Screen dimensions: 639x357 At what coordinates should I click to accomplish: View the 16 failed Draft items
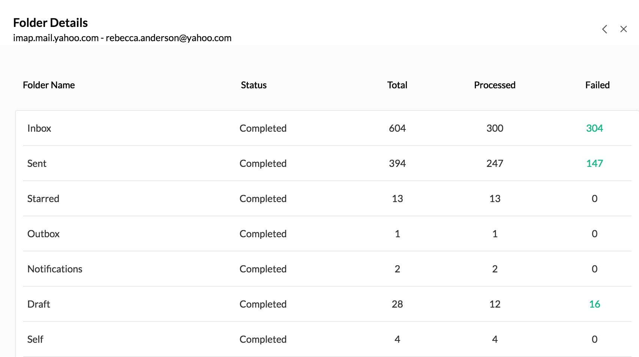[594, 304]
